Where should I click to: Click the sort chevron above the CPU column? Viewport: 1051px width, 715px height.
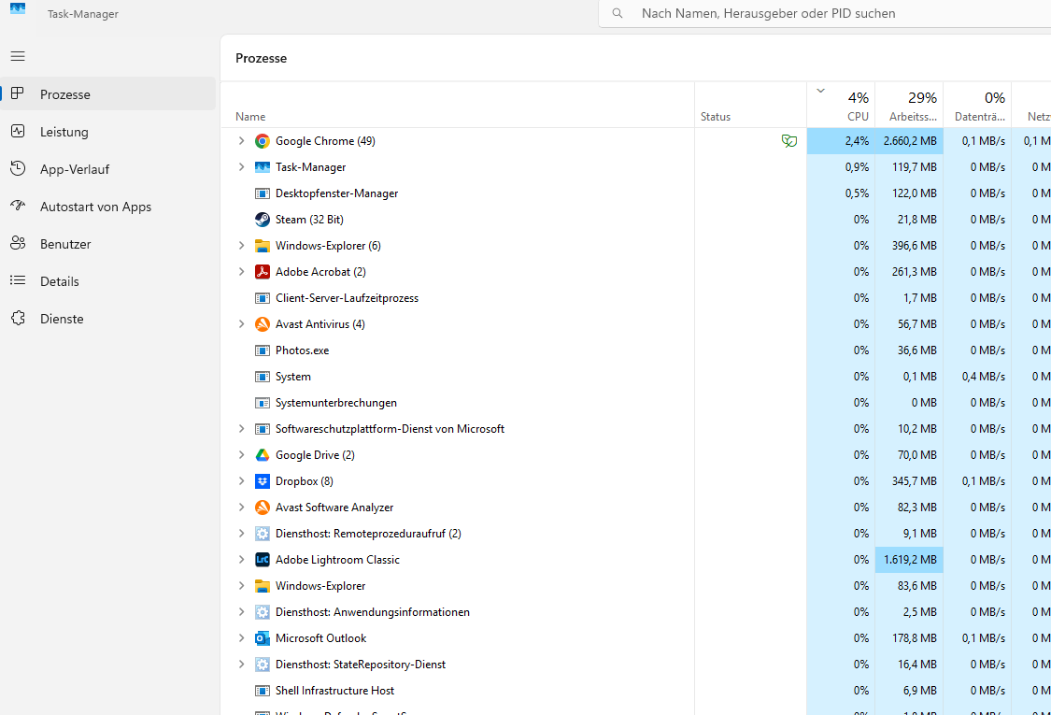[820, 91]
